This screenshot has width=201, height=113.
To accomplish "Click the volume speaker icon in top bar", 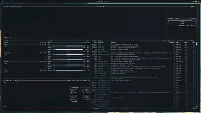I will (196, 1).
